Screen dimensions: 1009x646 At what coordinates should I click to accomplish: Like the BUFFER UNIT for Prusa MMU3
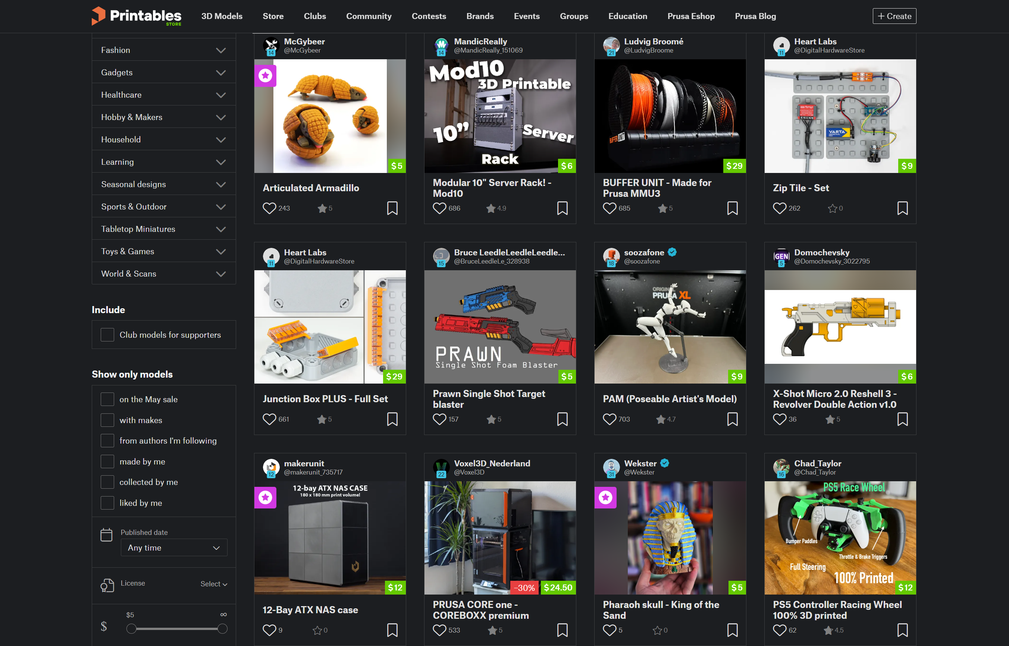pyautogui.click(x=609, y=208)
